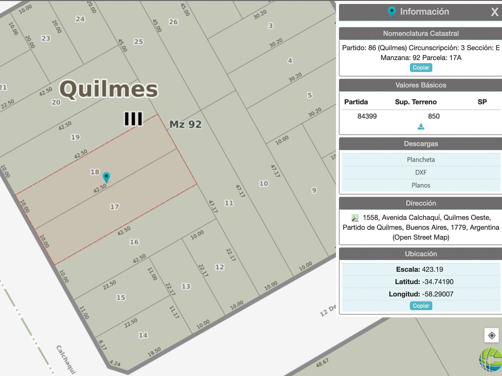Click the OpenStreetMap icon beside the address
Image resolution: width=502 pixels, height=376 pixels.
(x=355, y=217)
